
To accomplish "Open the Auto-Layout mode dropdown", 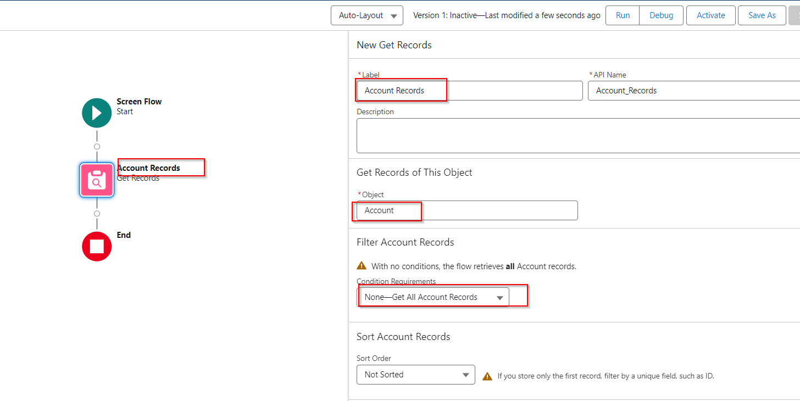I will click(366, 15).
